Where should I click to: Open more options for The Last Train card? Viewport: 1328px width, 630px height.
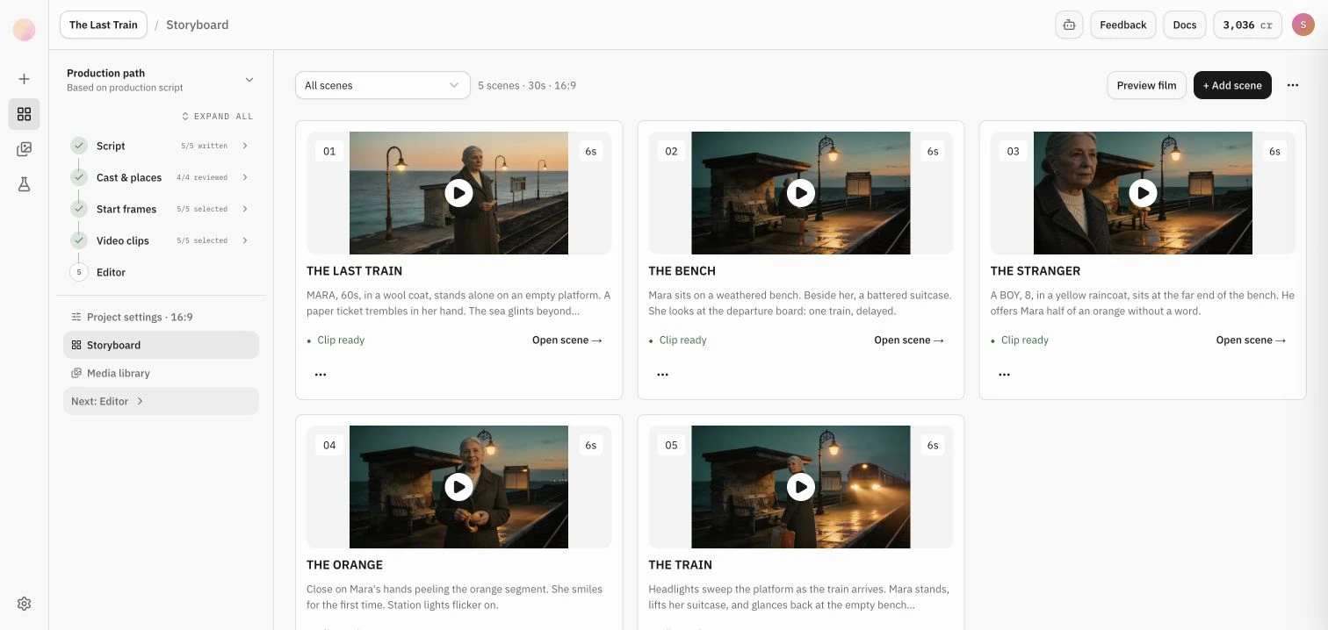(x=321, y=375)
